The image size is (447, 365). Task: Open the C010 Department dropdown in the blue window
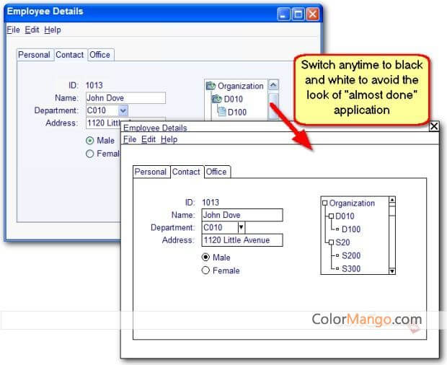(x=123, y=110)
